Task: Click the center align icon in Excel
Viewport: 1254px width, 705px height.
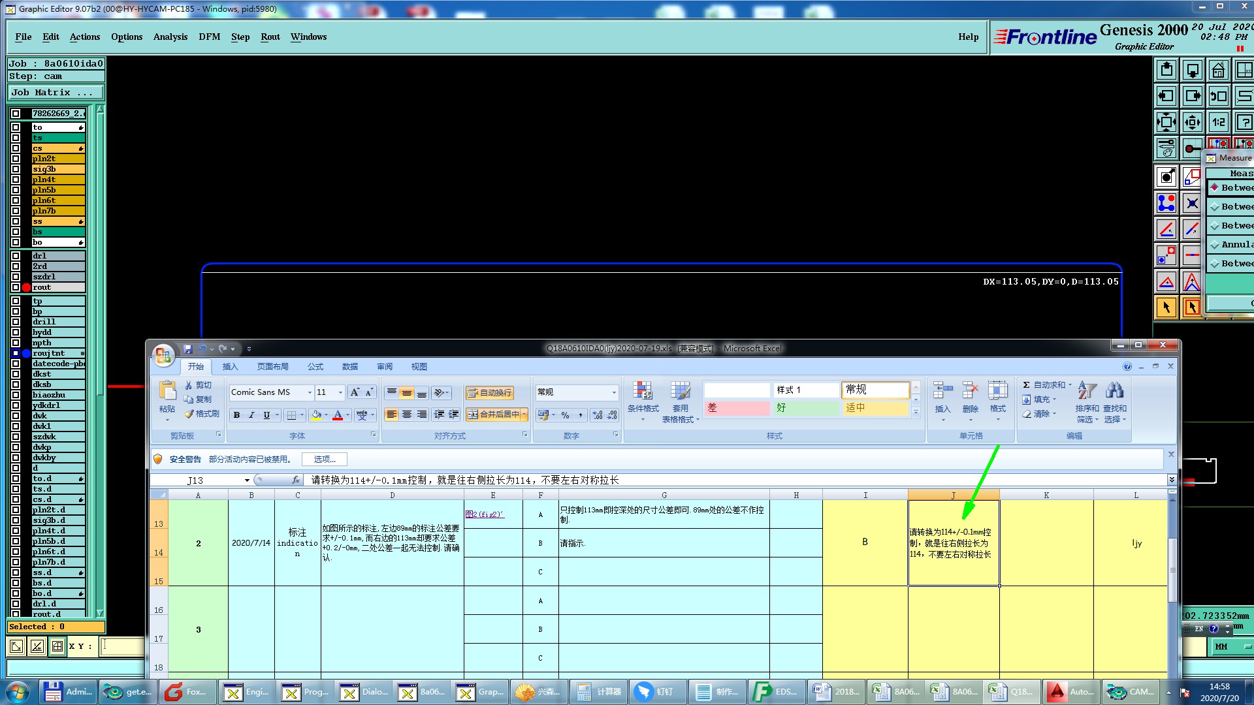Action: click(x=406, y=415)
